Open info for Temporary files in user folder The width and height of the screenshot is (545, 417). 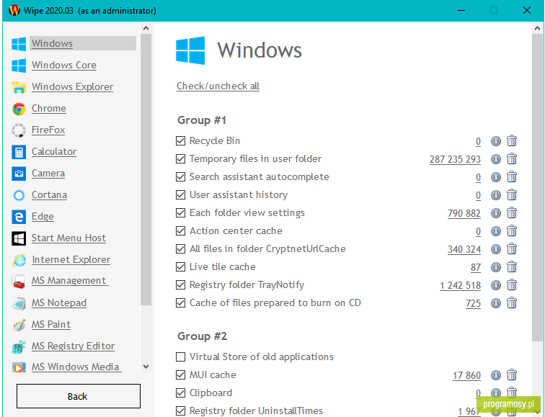[496, 159]
